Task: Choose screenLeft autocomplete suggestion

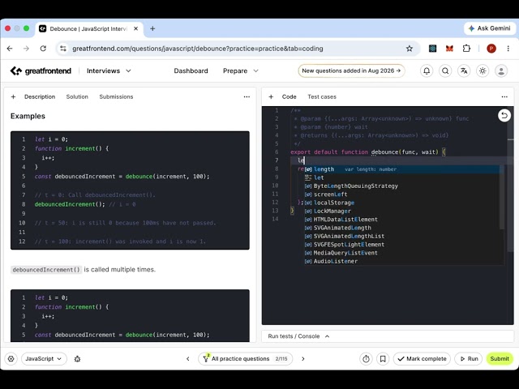Action: click(x=404, y=194)
